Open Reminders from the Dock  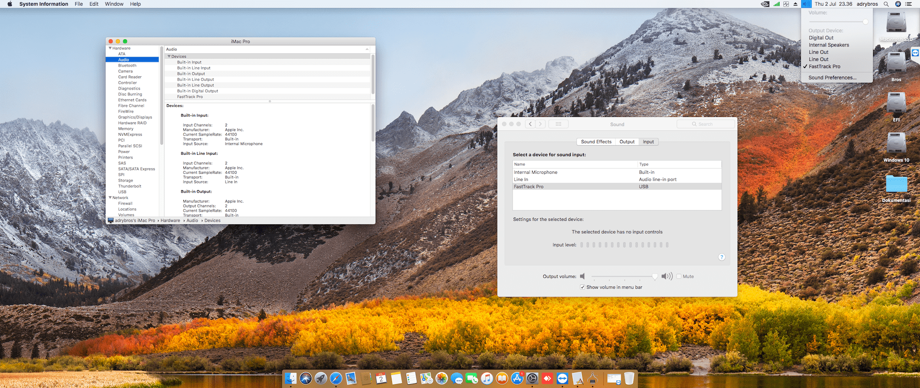[411, 378]
